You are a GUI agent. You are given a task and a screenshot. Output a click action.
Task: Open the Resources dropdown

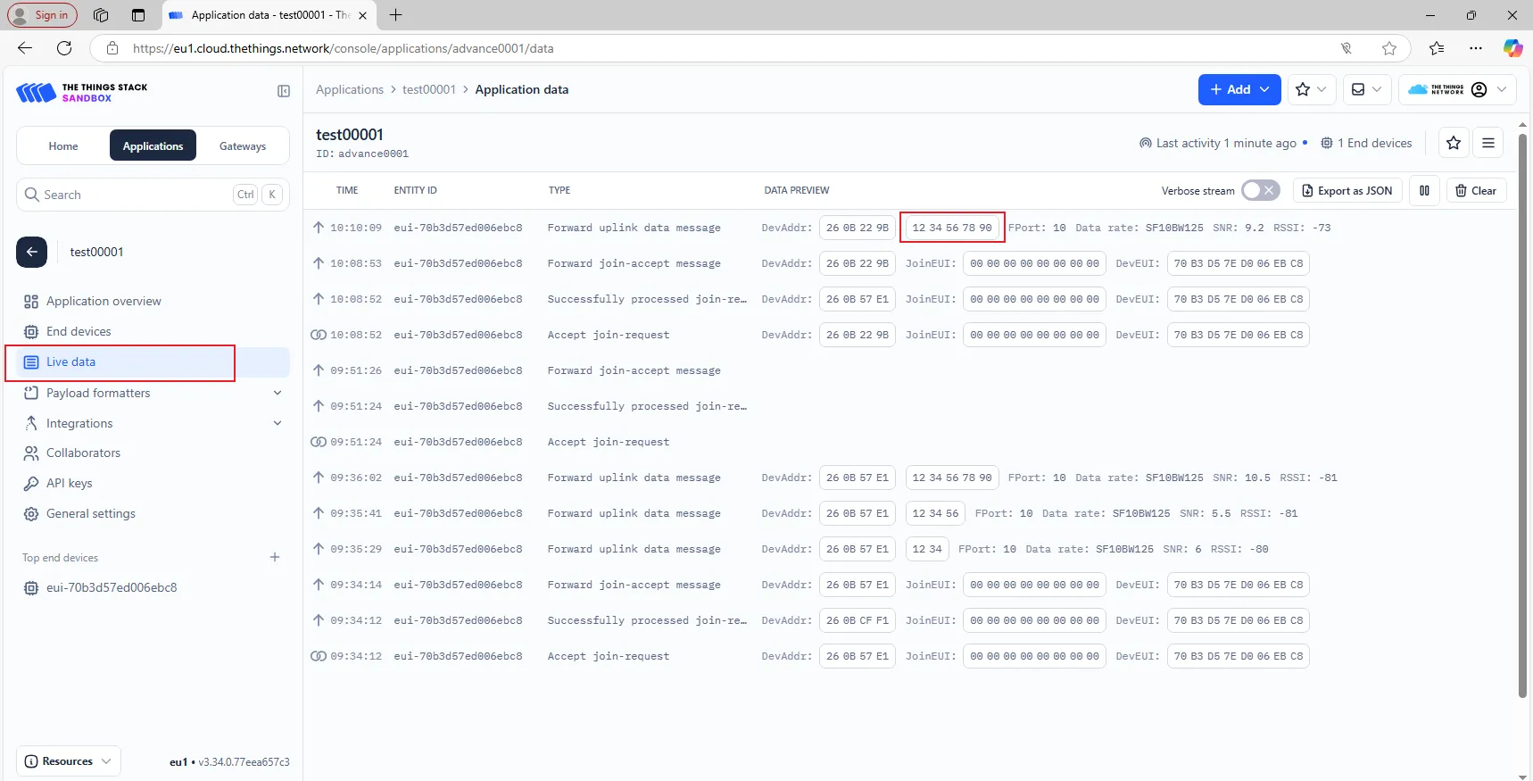click(x=68, y=761)
